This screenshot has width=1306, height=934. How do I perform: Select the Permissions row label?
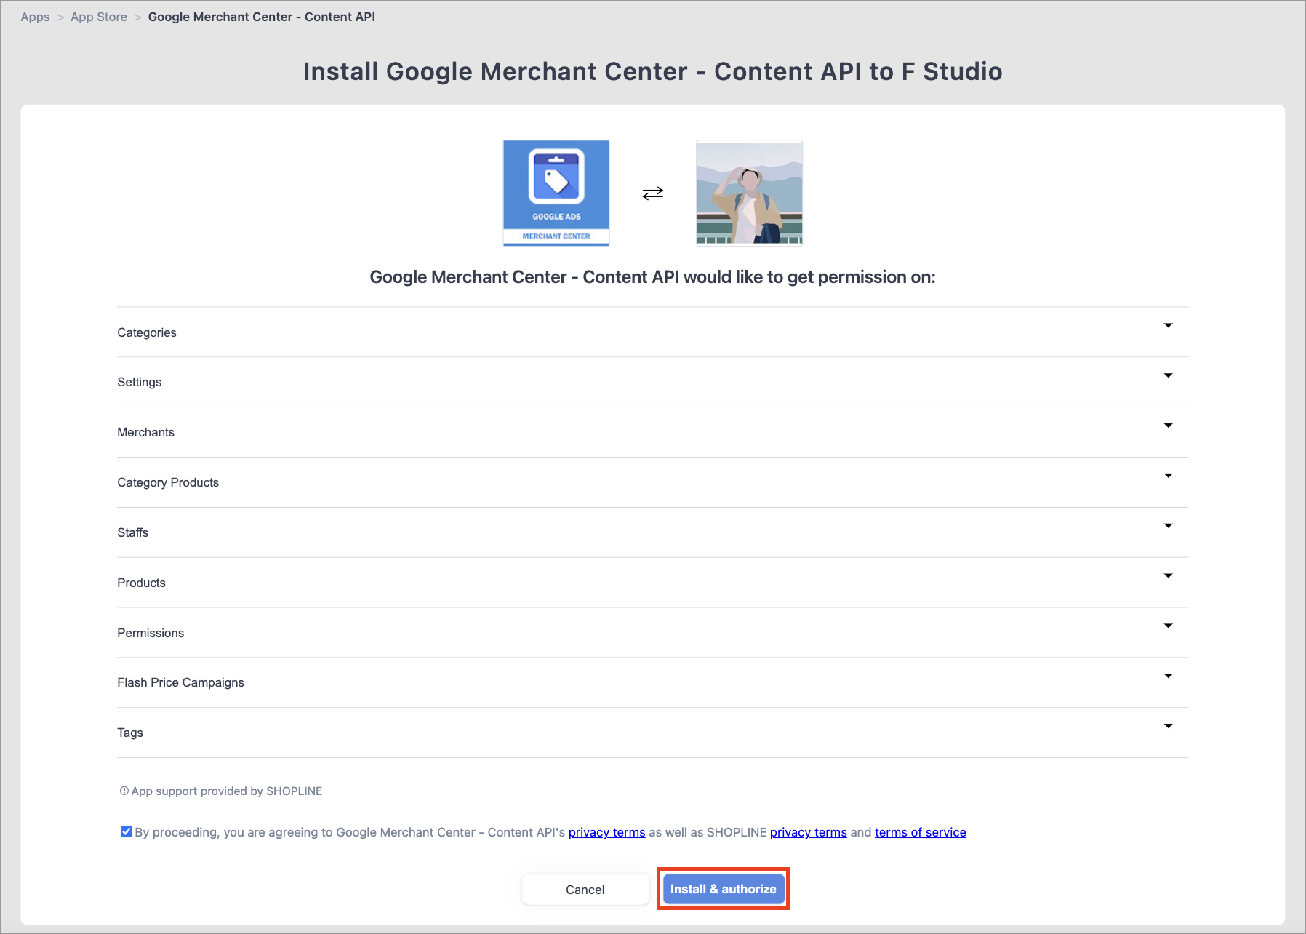tap(151, 633)
